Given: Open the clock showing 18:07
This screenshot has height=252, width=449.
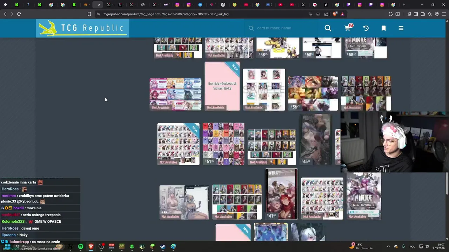Looking at the screenshot, I should (x=438, y=246).
